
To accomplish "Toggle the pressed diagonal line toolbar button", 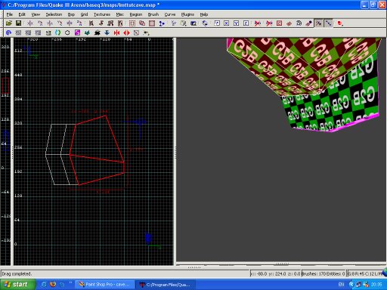I will click(x=328, y=23).
